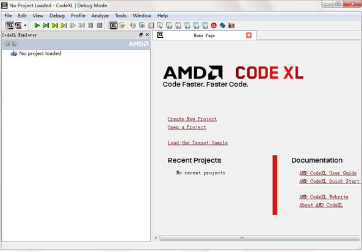Click the blue tag toolbar icon
Viewport: 362px width, 252px height.
pyautogui.click(x=223, y=26)
